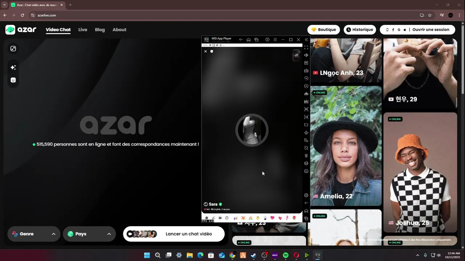Click the sparkle effects icon in left sidebar

tap(13, 67)
